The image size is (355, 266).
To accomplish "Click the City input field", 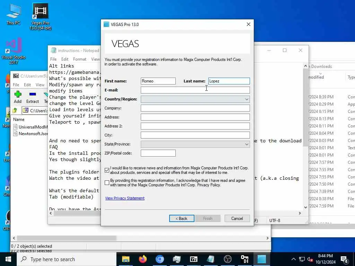I will (195, 135).
